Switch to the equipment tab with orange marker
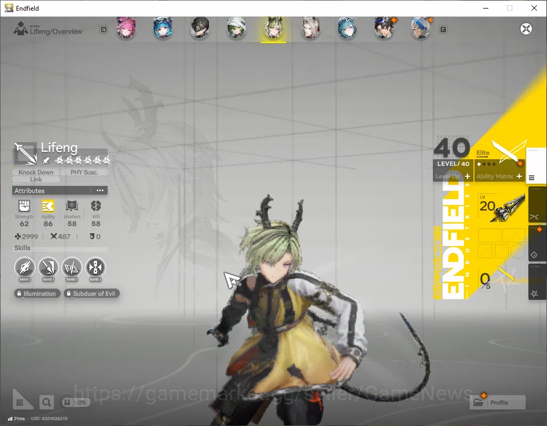This screenshot has height=426, width=547. coord(536,243)
